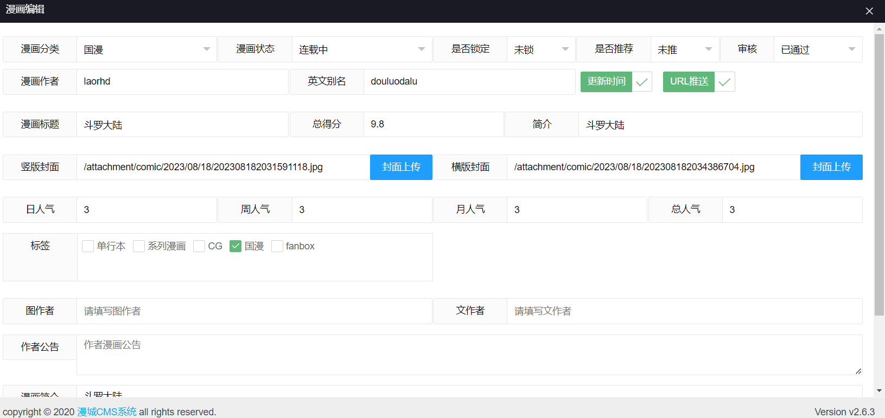Open the 漫画分类 dropdown
Screen dimensions: 885x418
point(147,49)
